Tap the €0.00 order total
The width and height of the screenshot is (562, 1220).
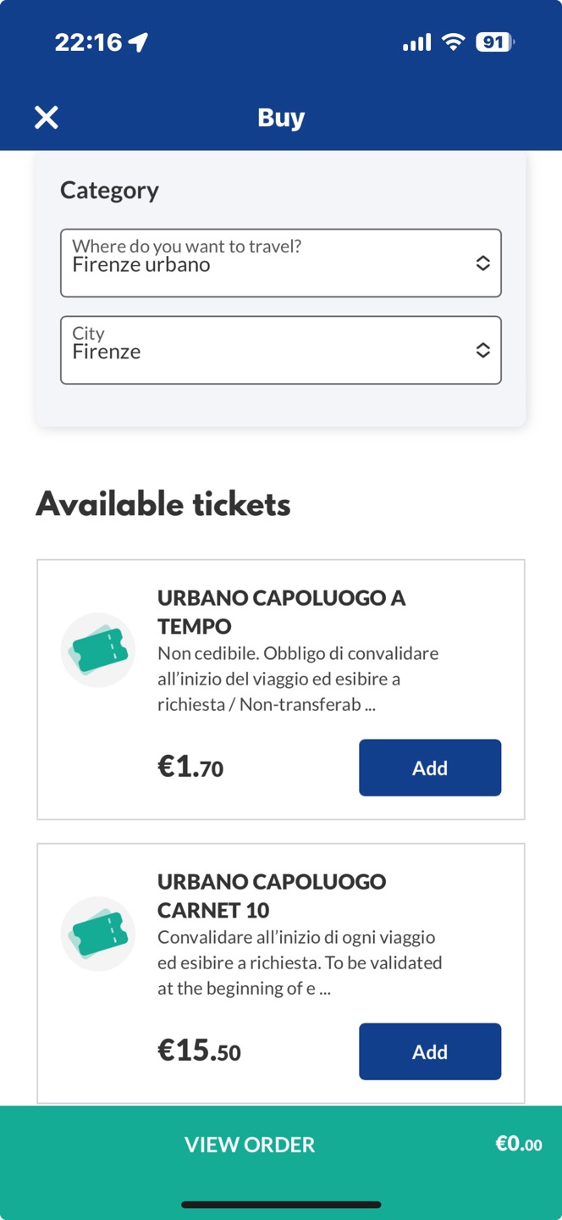[x=519, y=1144]
